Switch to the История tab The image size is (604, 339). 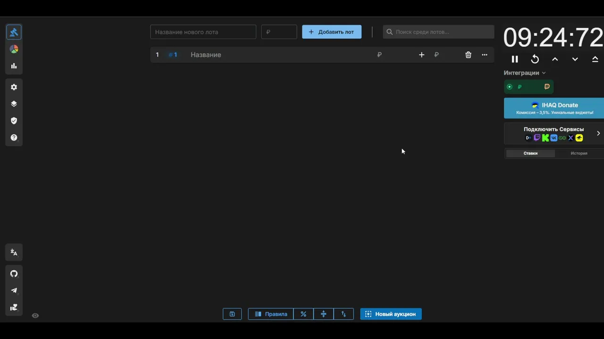[579, 153]
